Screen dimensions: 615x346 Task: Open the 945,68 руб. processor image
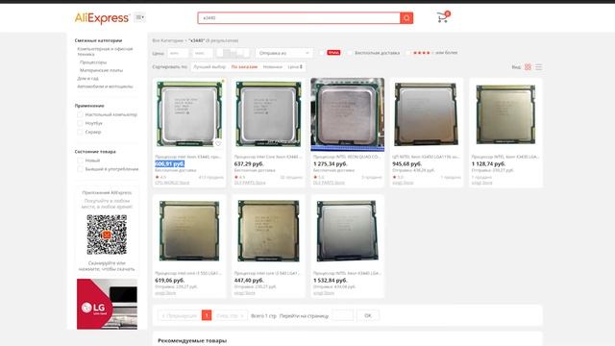427,114
